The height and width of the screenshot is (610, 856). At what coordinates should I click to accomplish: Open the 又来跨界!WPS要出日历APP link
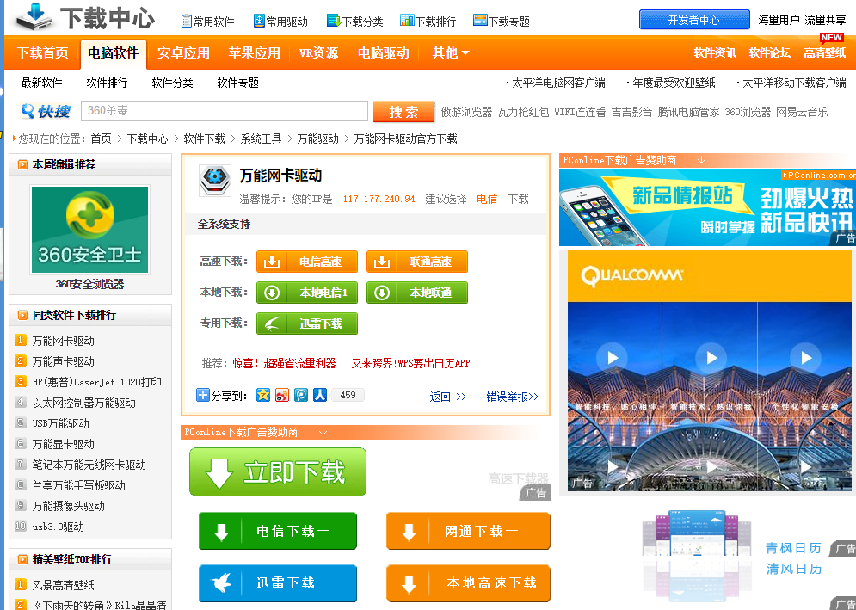(410, 363)
